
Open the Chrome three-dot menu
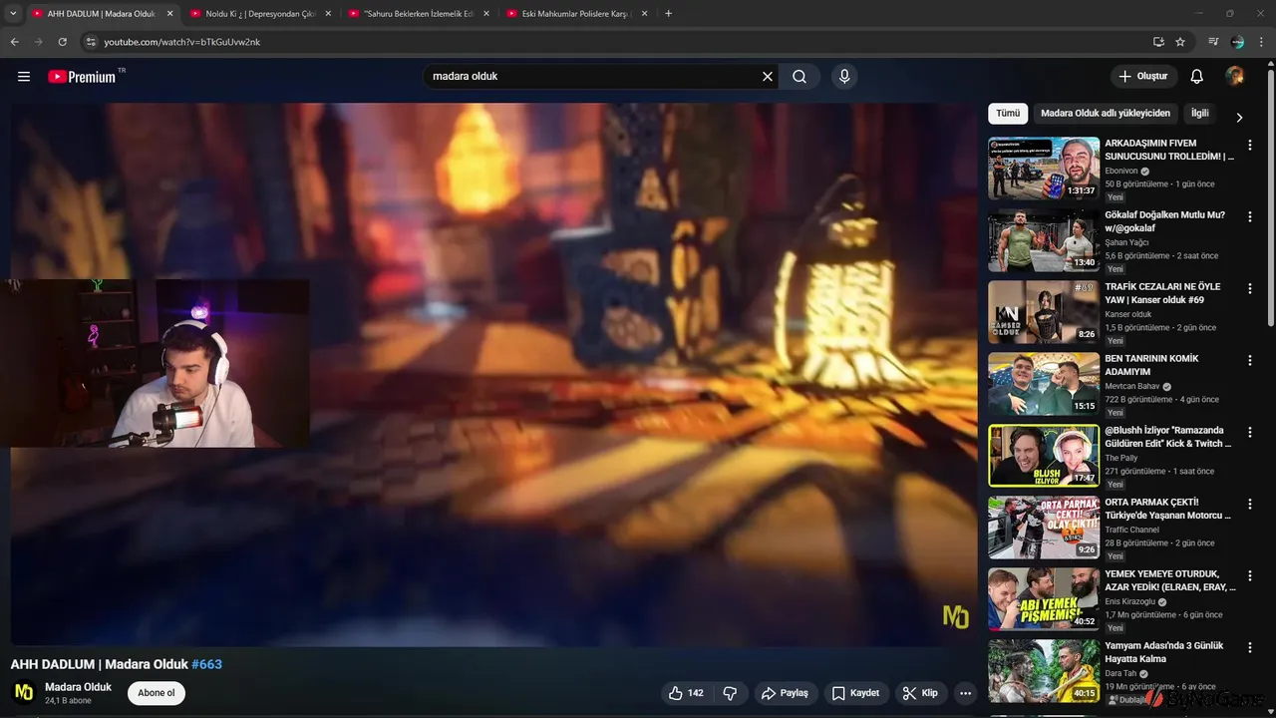click(1262, 42)
